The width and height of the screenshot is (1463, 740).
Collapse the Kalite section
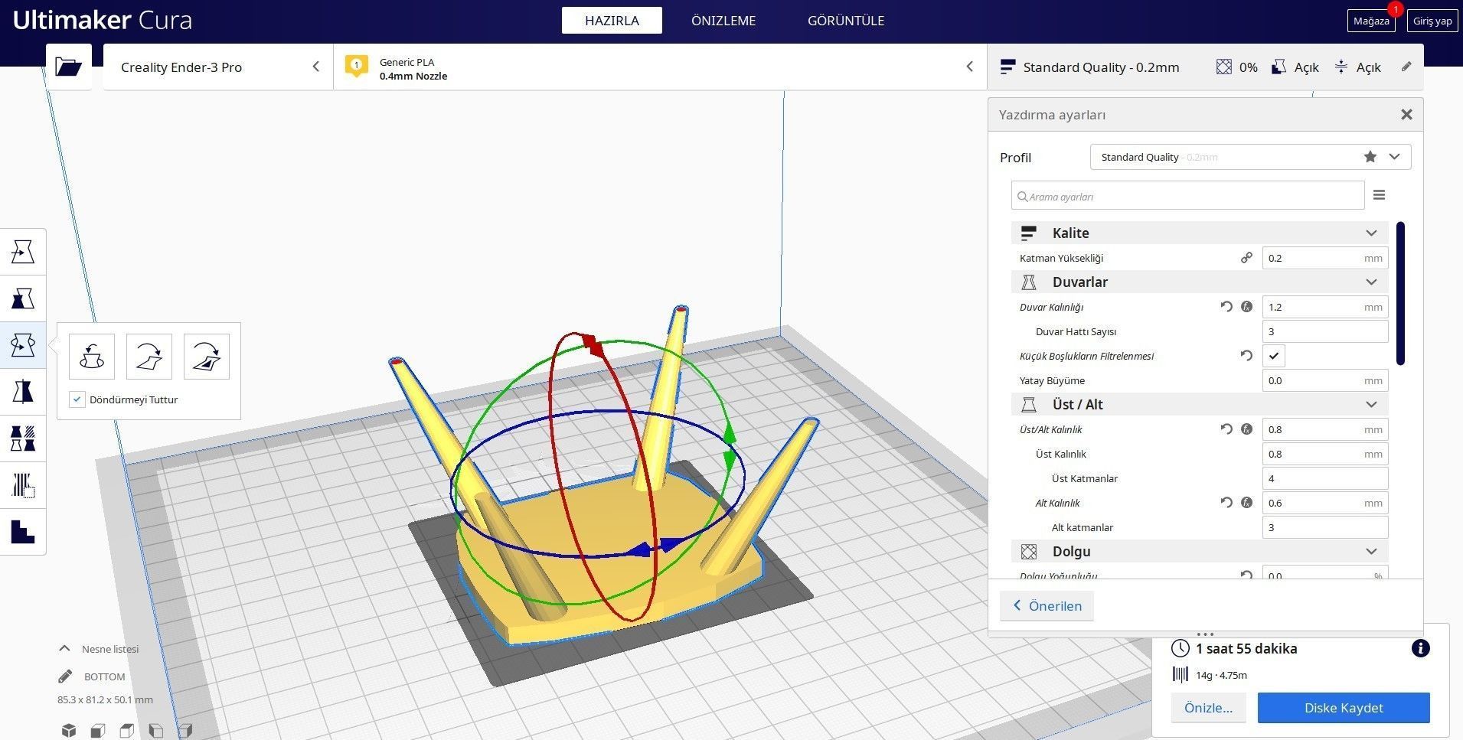point(1371,233)
